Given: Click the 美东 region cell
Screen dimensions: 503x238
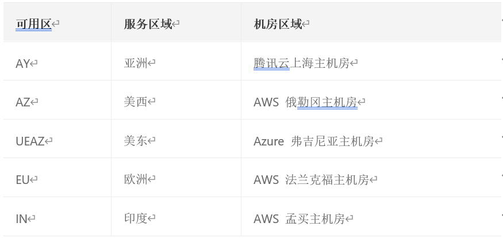Looking at the screenshot, I should (x=136, y=141).
